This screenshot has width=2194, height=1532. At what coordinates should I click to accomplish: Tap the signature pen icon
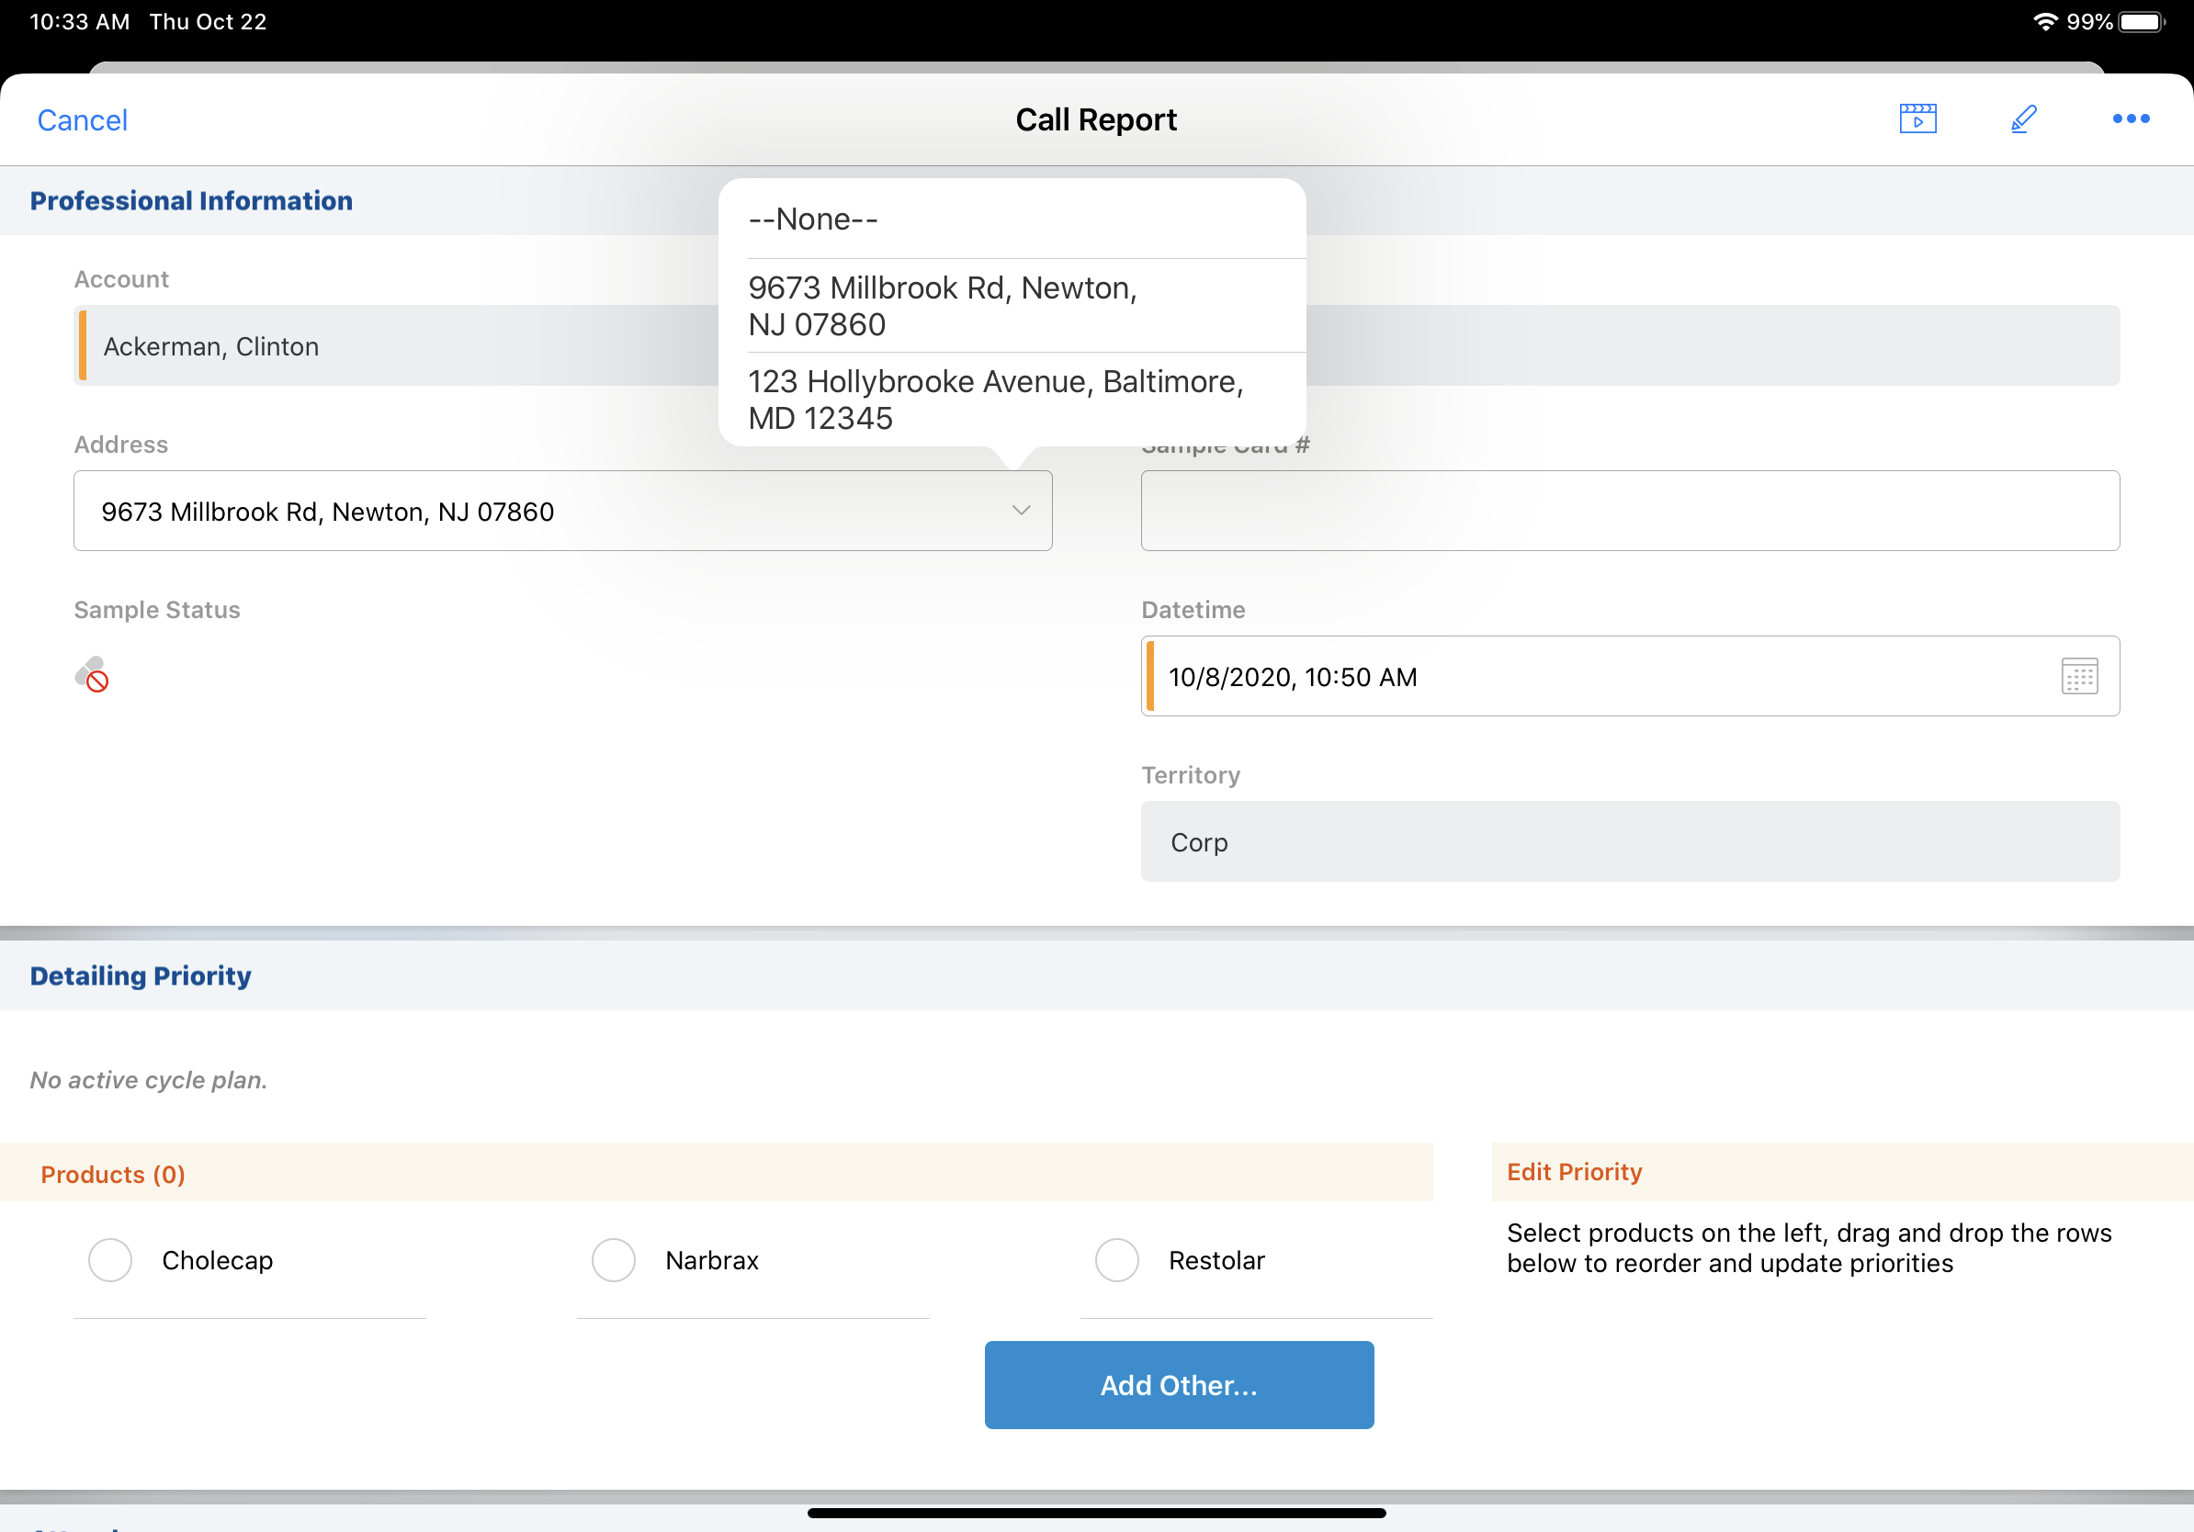point(2023,118)
